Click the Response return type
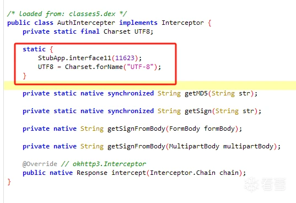Screen dimensions: 296x203 (x=92, y=173)
